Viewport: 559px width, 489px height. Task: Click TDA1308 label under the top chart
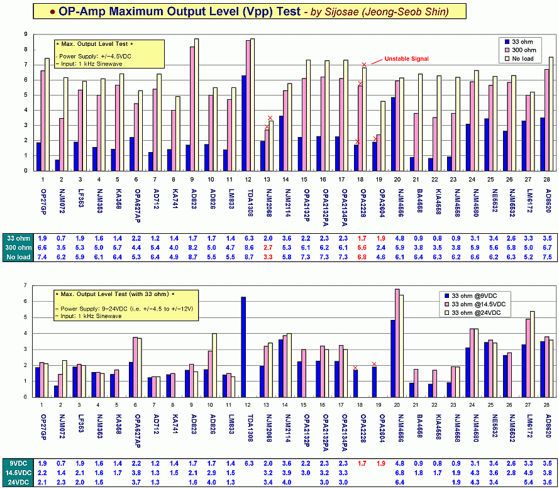250,203
